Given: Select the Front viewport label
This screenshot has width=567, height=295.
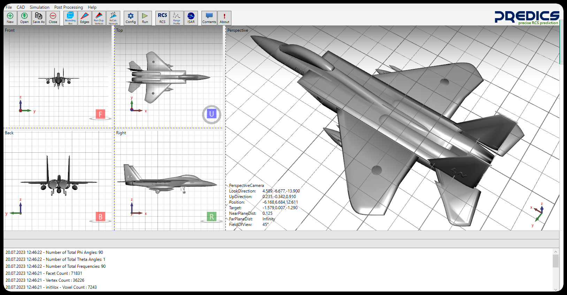Looking at the screenshot, I should (x=10, y=30).
